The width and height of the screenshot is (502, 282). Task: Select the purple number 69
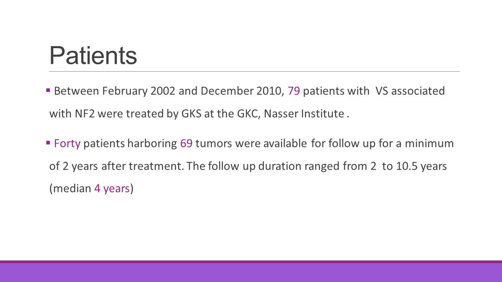[186, 143]
